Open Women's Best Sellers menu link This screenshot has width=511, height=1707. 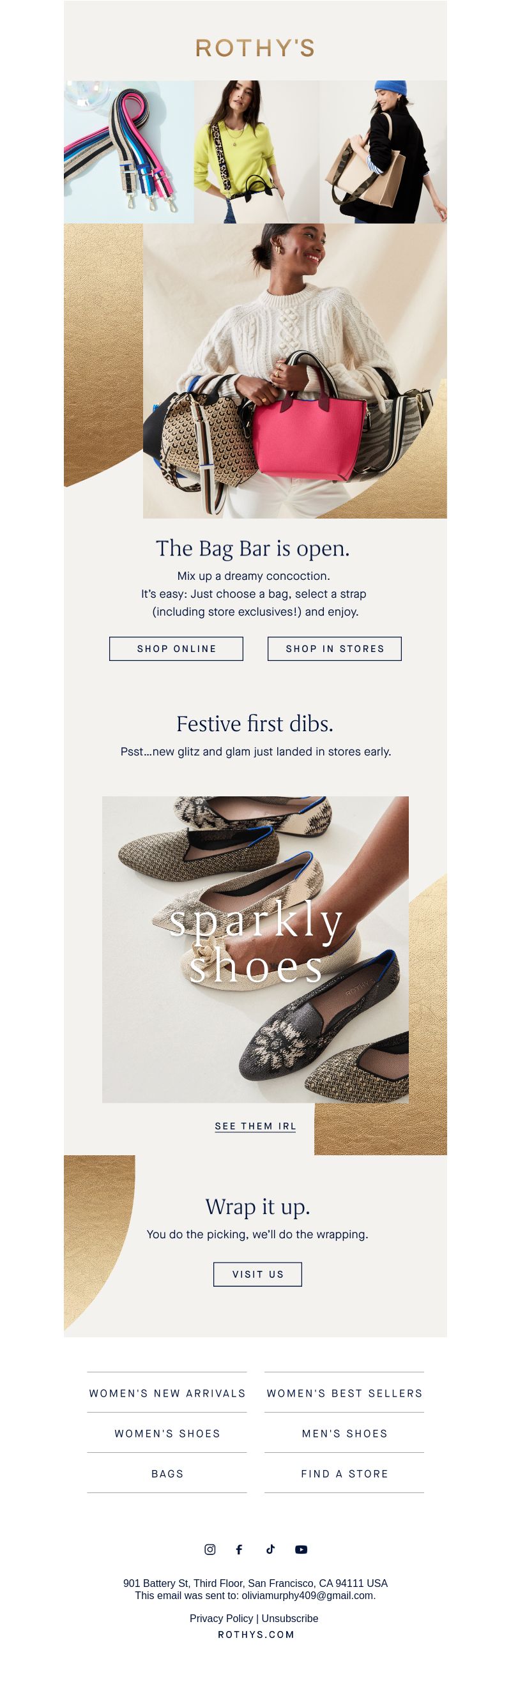coord(345,1393)
